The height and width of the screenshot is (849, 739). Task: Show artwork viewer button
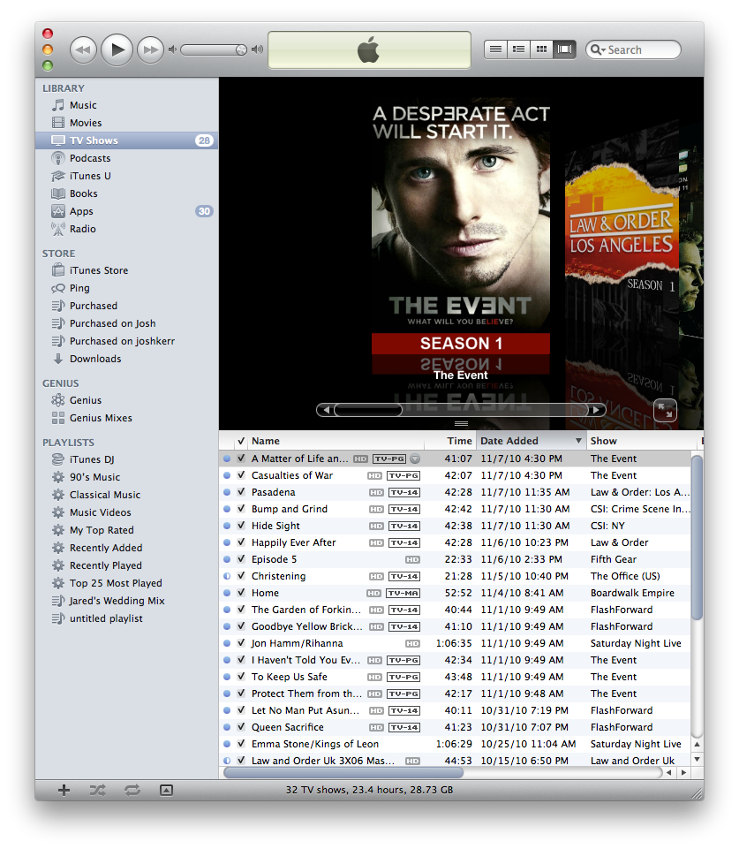(x=167, y=790)
